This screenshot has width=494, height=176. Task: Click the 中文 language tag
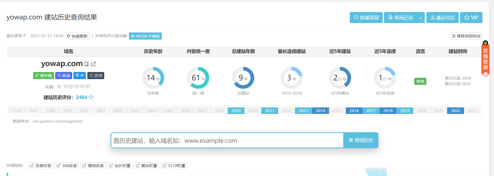pyautogui.click(x=420, y=81)
